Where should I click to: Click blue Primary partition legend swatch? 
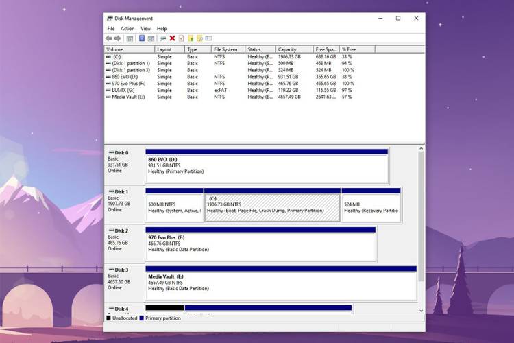coord(142,318)
